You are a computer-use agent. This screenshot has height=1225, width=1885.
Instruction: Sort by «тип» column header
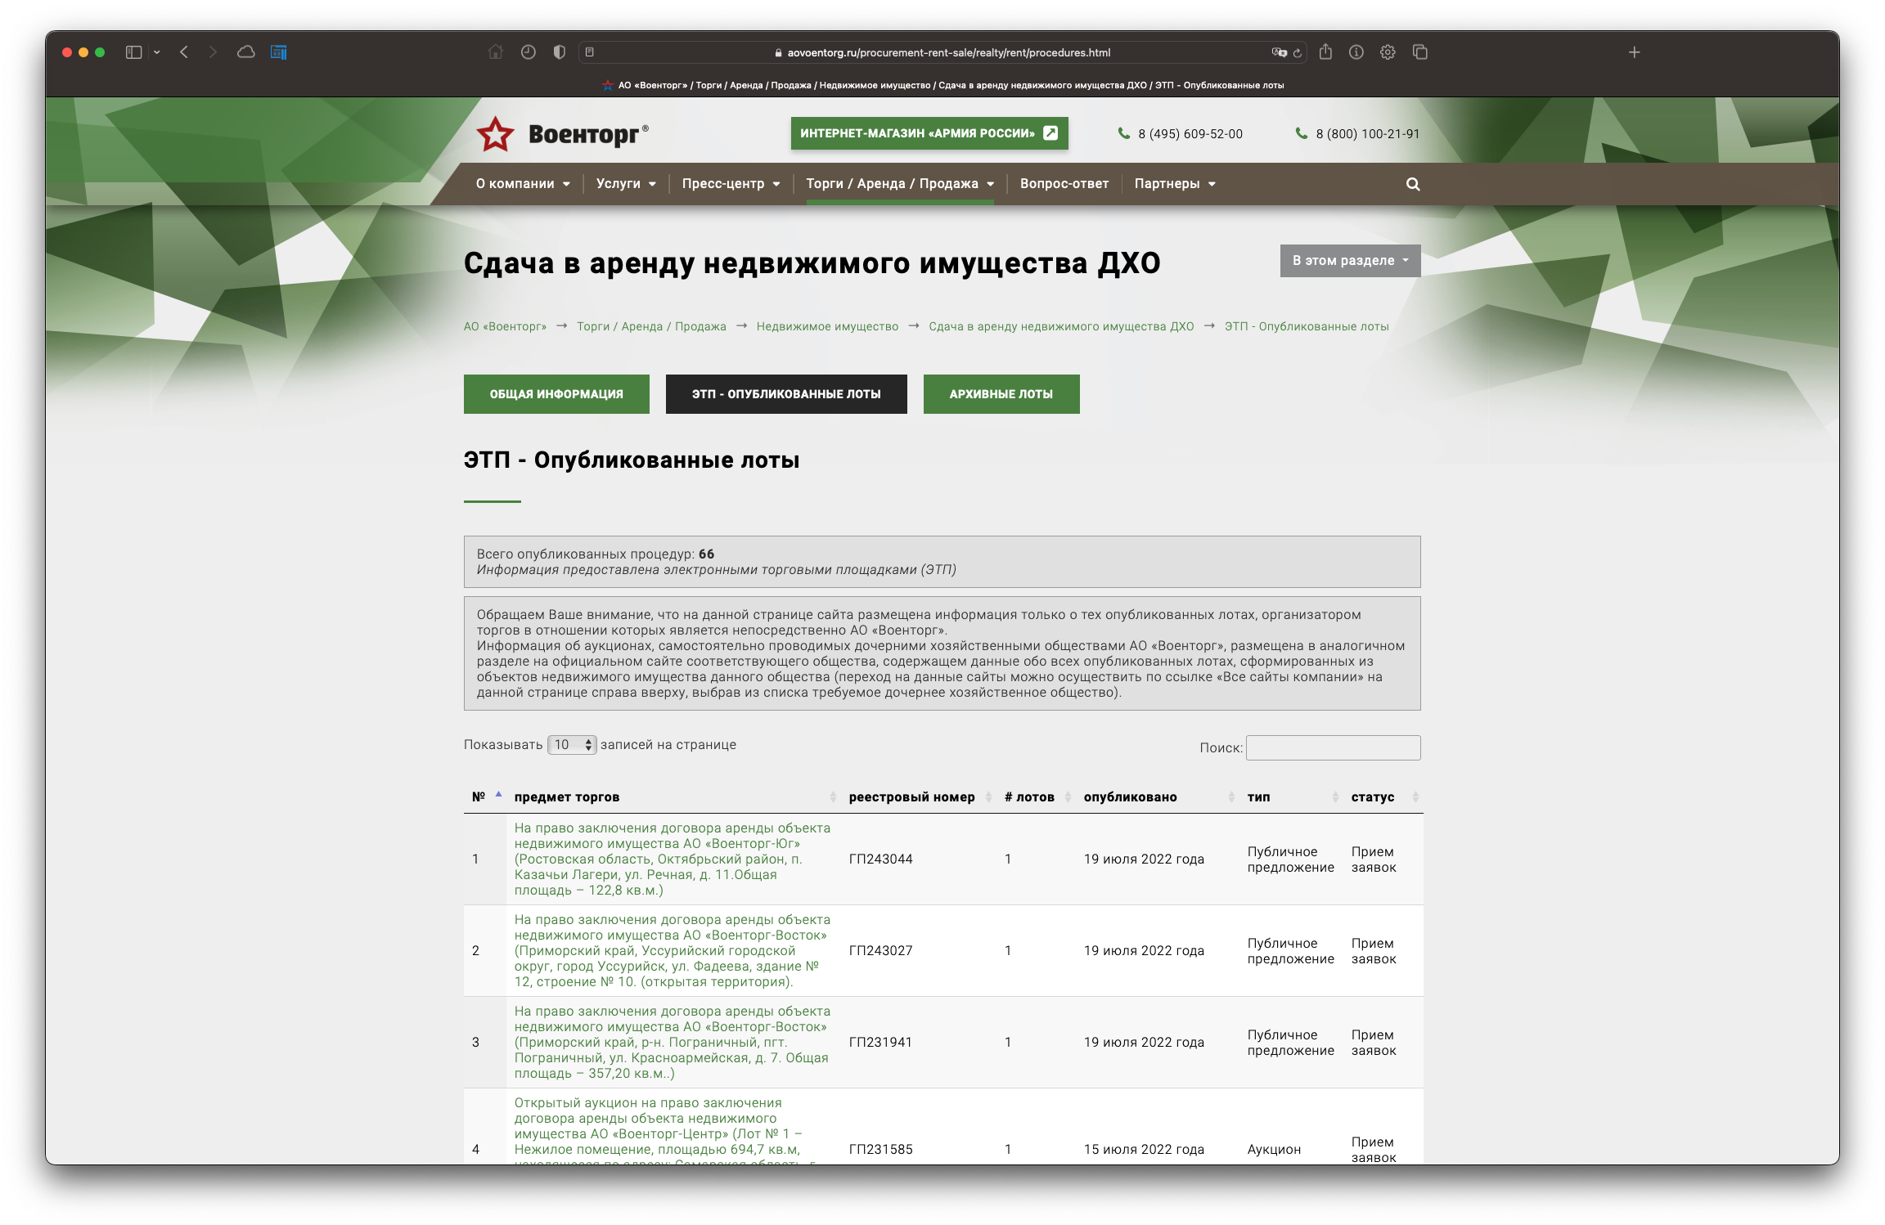coord(1293,796)
